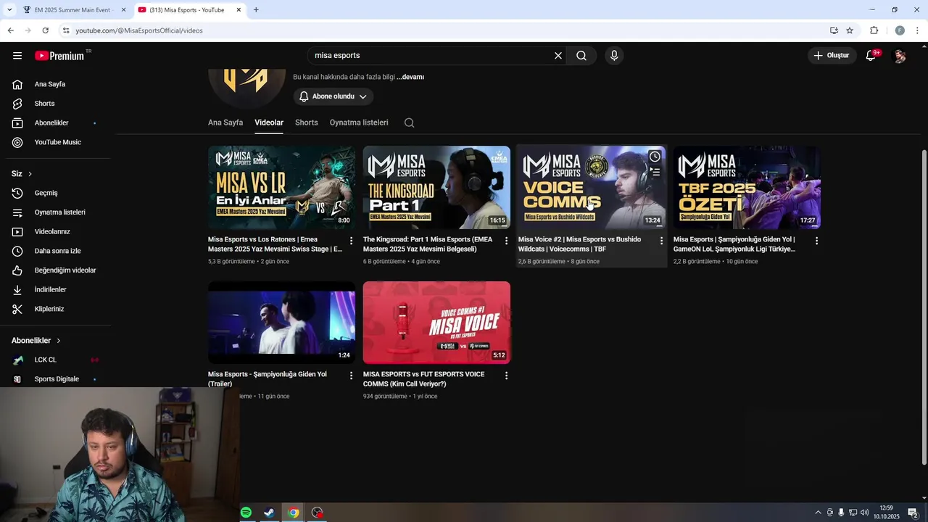This screenshot has height=522, width=928.
Task: Open İndirilenler in sidebar
Action: click(56, 289)
